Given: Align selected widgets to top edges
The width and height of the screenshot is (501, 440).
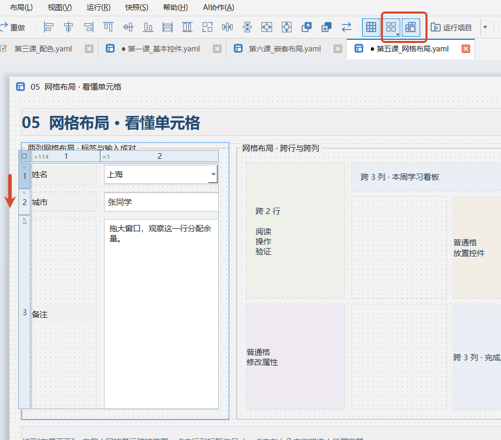Looking at the screenshot, I should point(108,27).
